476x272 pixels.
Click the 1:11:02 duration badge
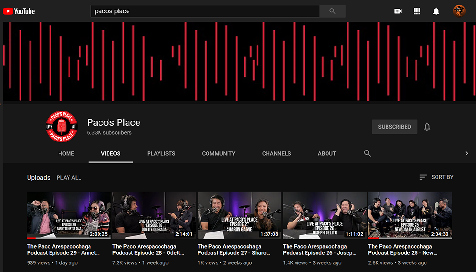(355, 234)
